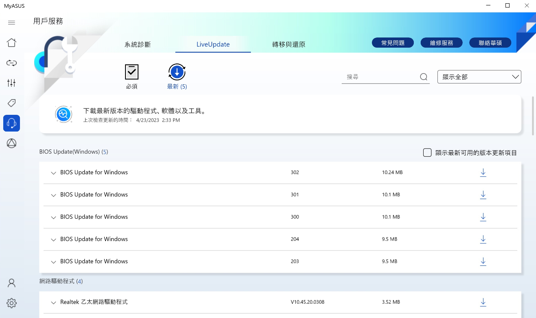Viewport: 536px width, 318px height.
Task: Expand BIOS Update 300 row
Action: [53, 217]
